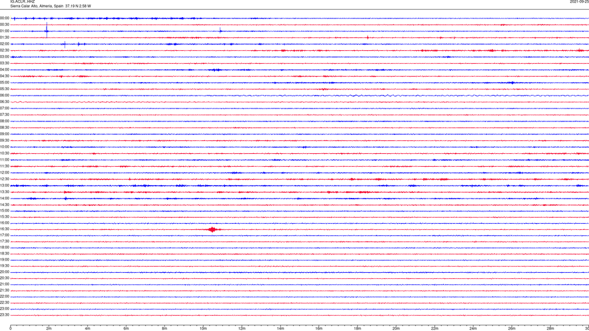Click the 21:00 time label
This screenshot has height=331, width=589.
pos(4,284)
